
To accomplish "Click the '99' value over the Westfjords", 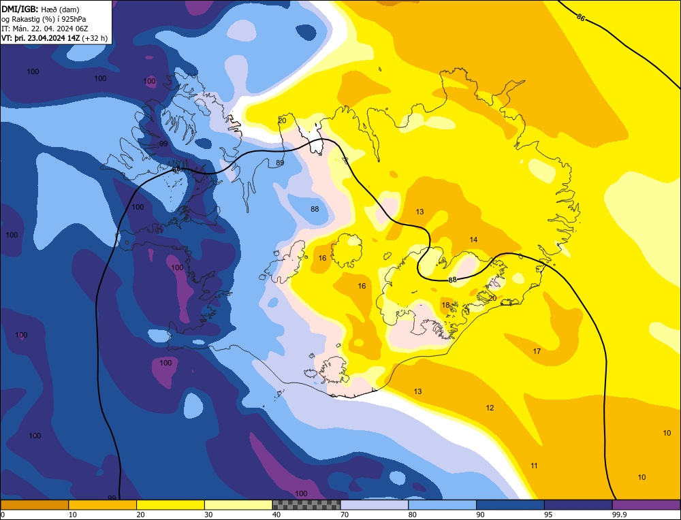I will coord(163,144).
